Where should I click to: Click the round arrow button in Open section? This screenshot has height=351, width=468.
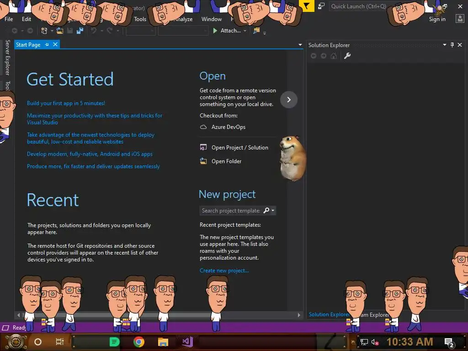tap(289, 100)
